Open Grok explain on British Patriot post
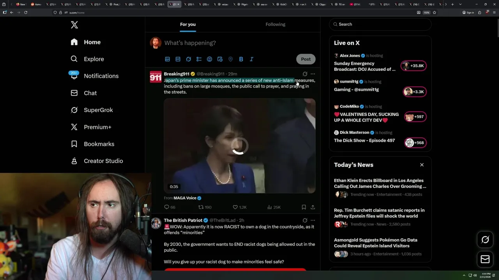 coord(305,220)
